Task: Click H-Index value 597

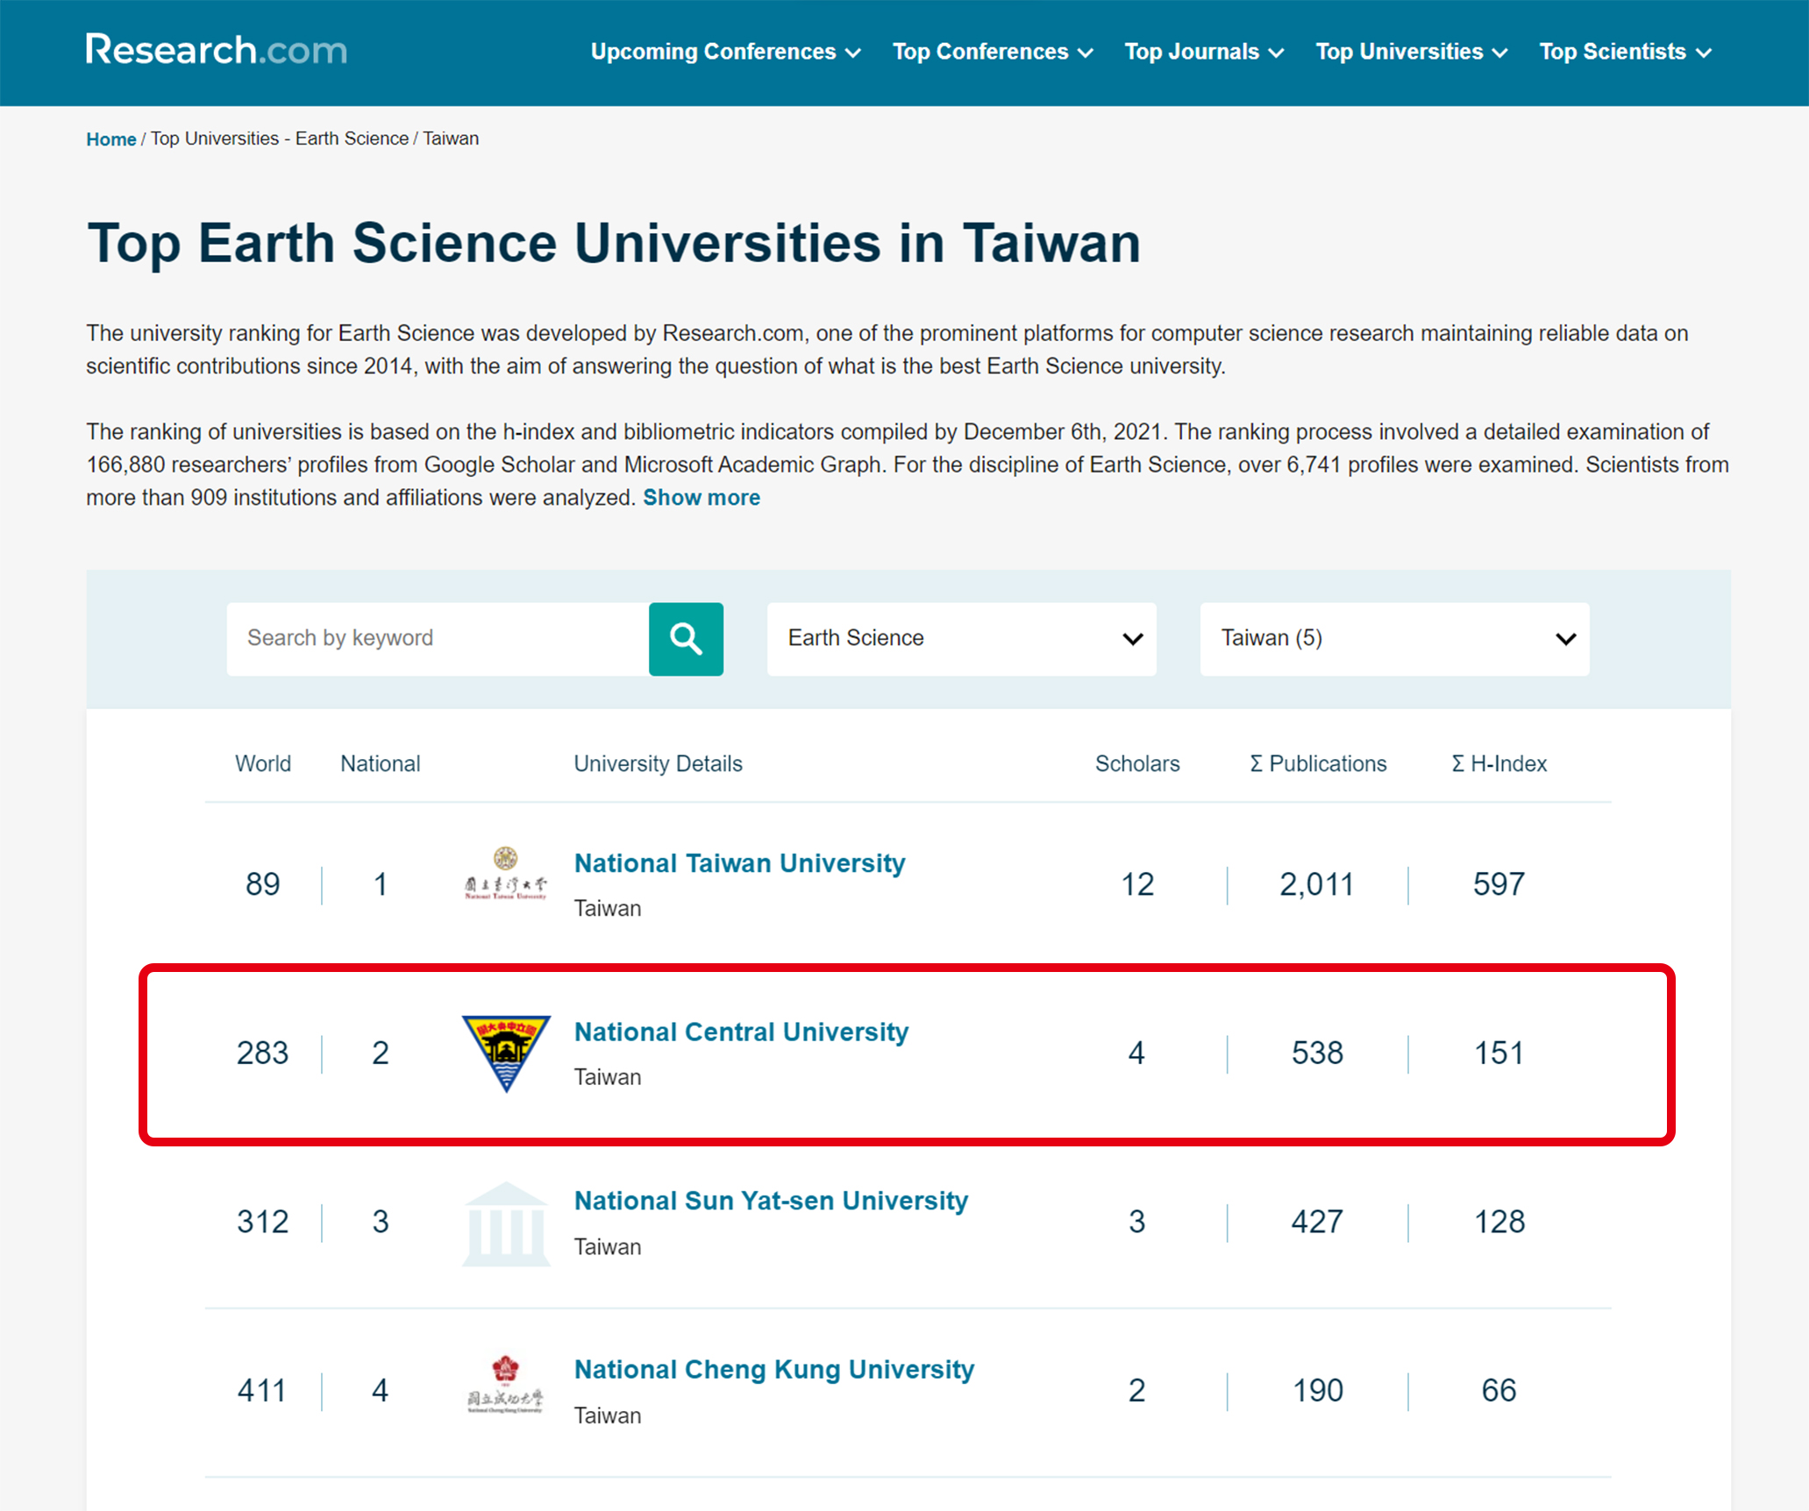Action: pos(1499,884)
